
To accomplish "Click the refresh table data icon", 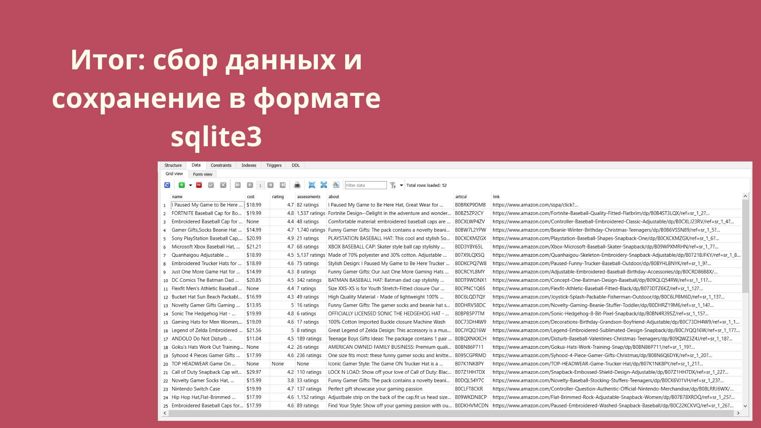I will click(x=167, y=185).
